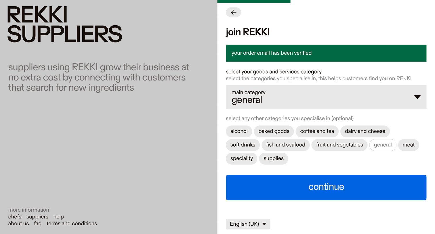The image size is (435, 234).
Task: Open the English (UK) language selector
Action: coord(248,224)
